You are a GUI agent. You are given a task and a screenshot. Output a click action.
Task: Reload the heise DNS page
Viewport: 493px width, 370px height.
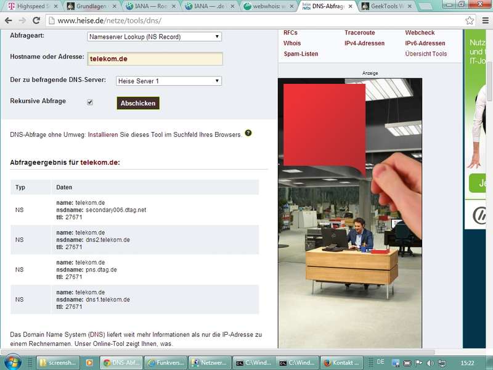tap(36, 20)
